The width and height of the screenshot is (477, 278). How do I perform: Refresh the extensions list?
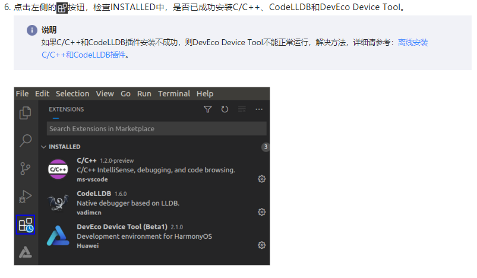click(x=225, y=109)
